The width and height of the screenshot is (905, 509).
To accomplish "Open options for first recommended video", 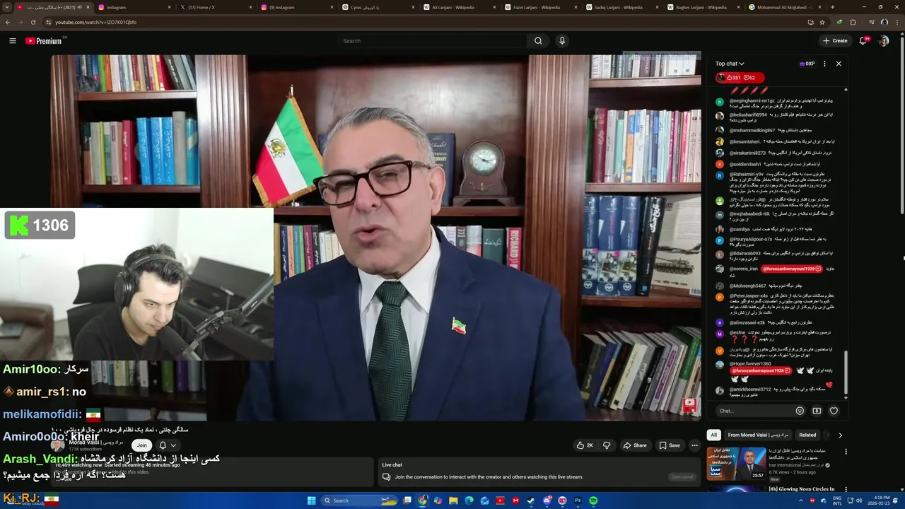I will coord(846,452).
